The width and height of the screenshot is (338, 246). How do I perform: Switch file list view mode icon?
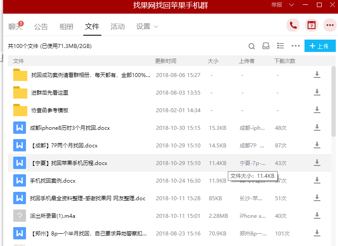(280, 46)
